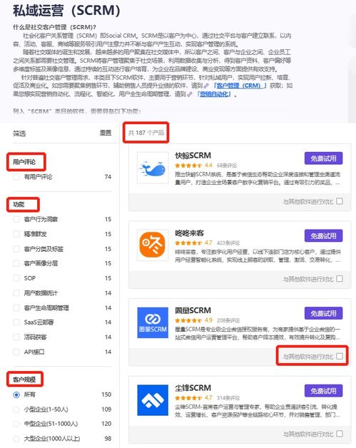Click link icon before 客户管理 (CRM)
This screenshot has height=448, width=356.
206,86
